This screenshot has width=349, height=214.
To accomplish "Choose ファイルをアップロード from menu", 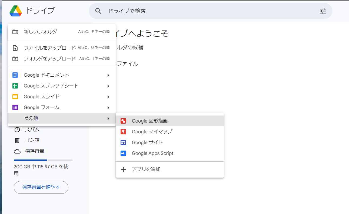I will tap(62, 48).
